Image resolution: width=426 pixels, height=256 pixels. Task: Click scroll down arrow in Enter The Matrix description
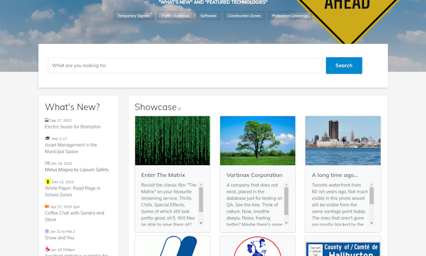(x=201, y=223)
